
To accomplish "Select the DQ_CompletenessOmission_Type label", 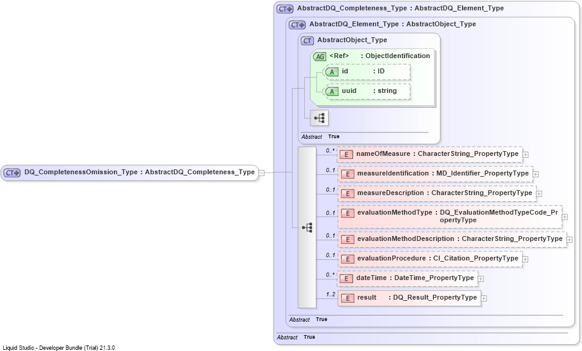I will click(x=140, y=172).
